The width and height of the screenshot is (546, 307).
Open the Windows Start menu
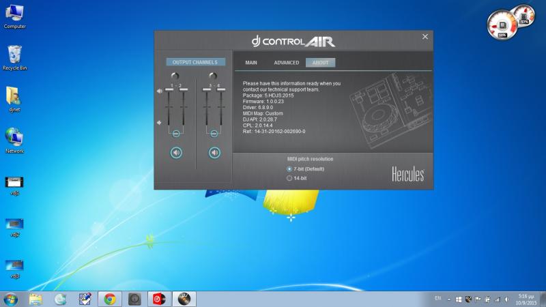tap(11, 298)
